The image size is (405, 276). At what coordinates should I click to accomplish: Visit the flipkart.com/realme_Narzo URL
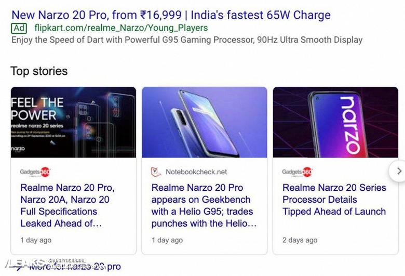121,28
